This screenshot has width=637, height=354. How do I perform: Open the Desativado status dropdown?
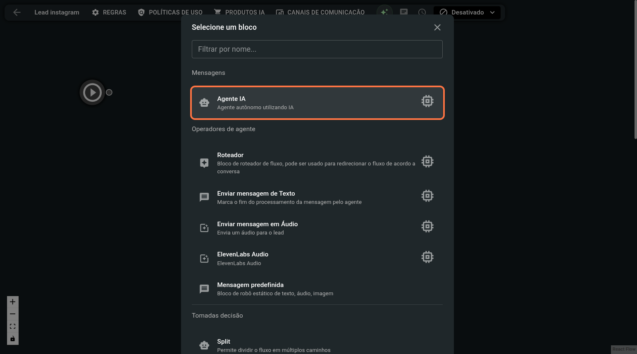(467, 12)
